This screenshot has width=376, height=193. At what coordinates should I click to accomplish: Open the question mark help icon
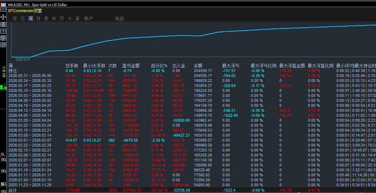(x=3, y=31)
